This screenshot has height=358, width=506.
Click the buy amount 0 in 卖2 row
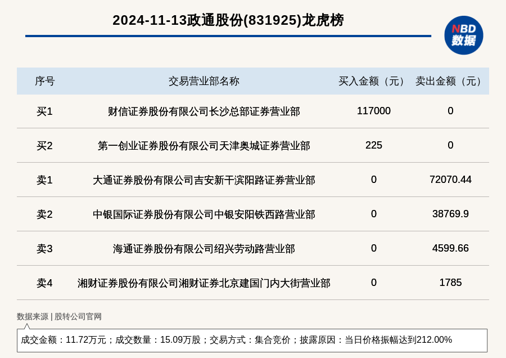(x=374, y=213)
